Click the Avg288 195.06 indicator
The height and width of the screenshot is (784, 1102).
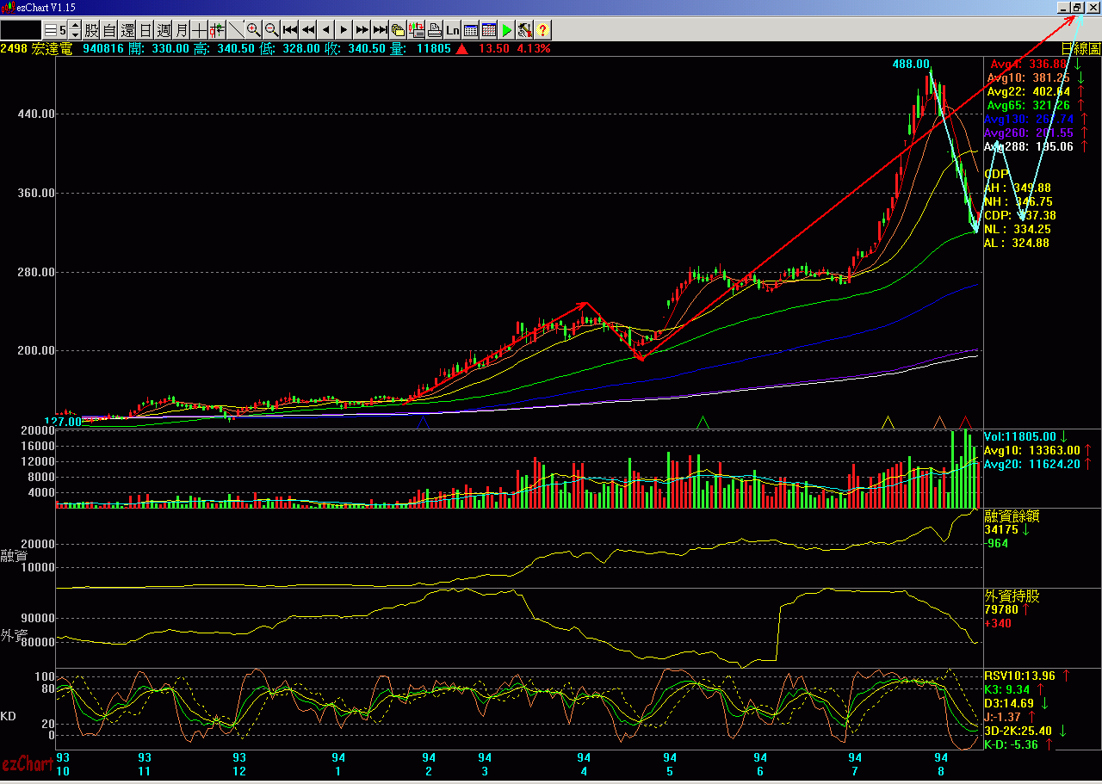click(x=1029, y=146)
